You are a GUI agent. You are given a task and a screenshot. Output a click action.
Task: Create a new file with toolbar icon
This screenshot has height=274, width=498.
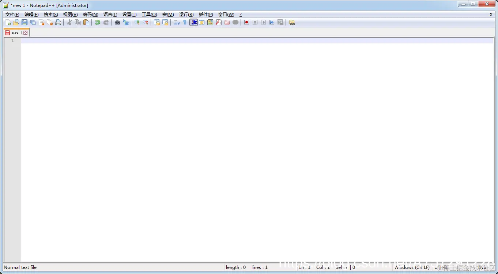8,22
